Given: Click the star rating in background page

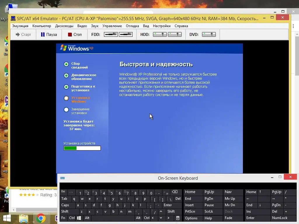Looking at the screenshot, I should coord(29,195).
